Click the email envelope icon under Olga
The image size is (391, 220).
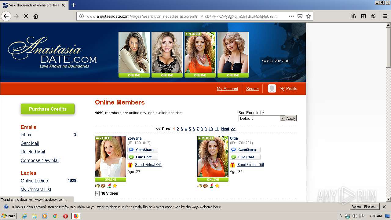tap(200, 185)
